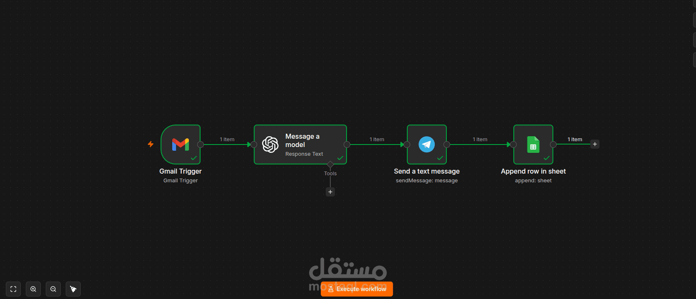Click the Message a model success checkmark

pyautogui.click(x=340, y=158)
